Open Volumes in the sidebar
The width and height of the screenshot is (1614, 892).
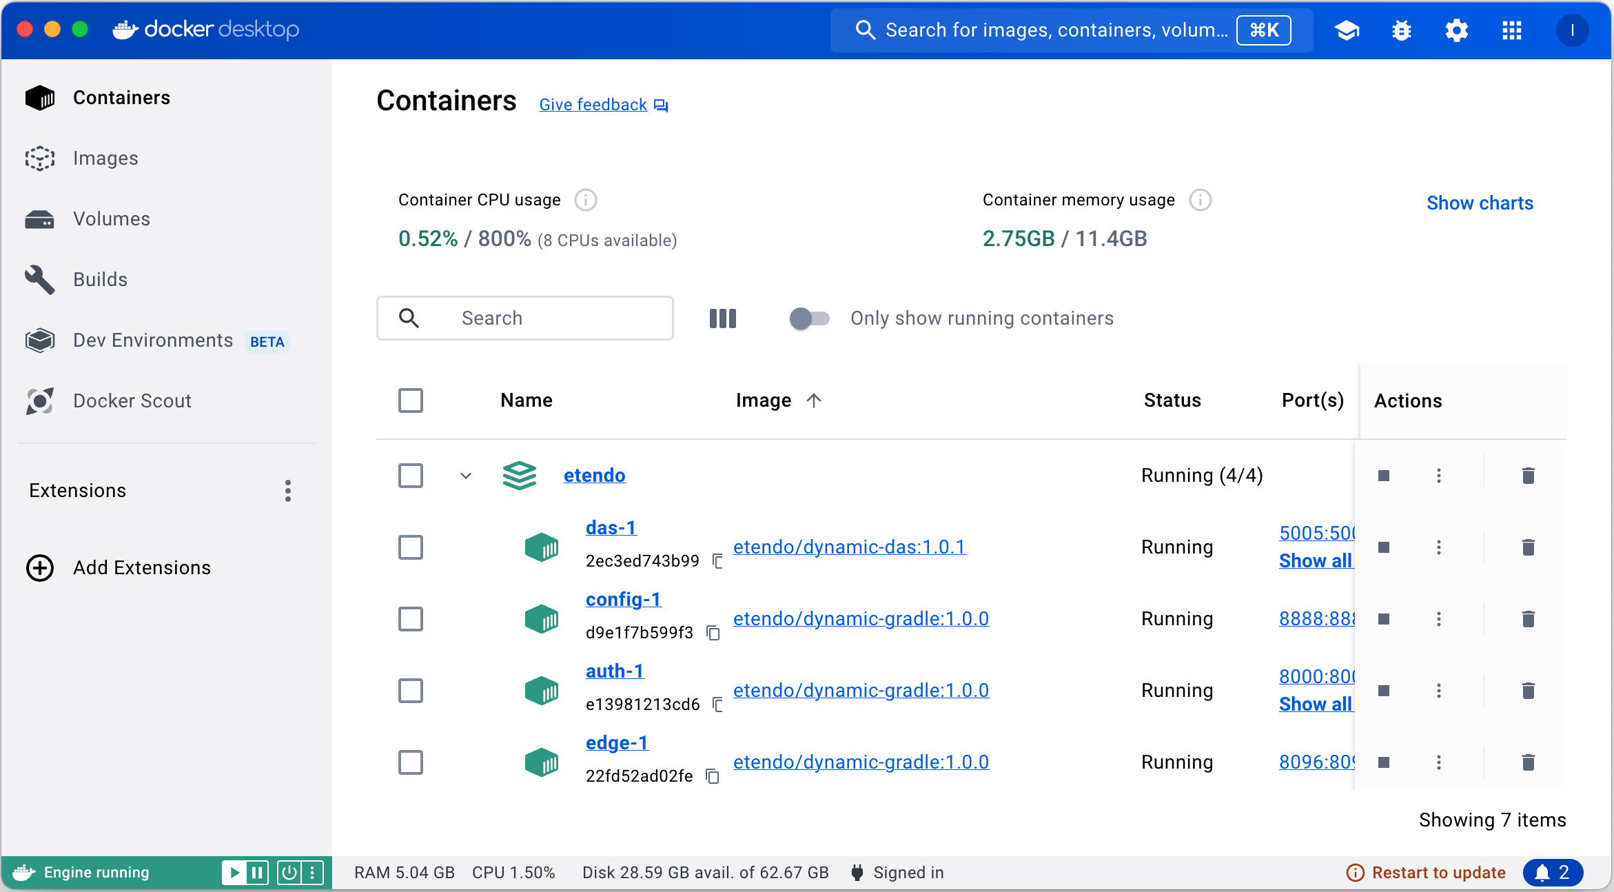111,219
